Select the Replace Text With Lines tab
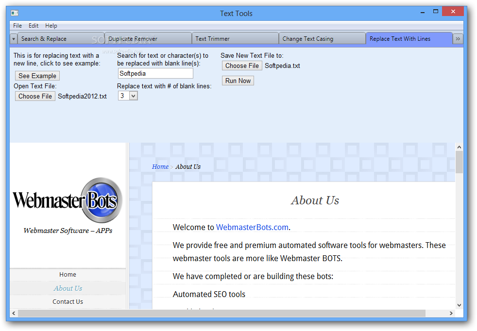Screen dimensions: 477x331 tap(409, 39)
